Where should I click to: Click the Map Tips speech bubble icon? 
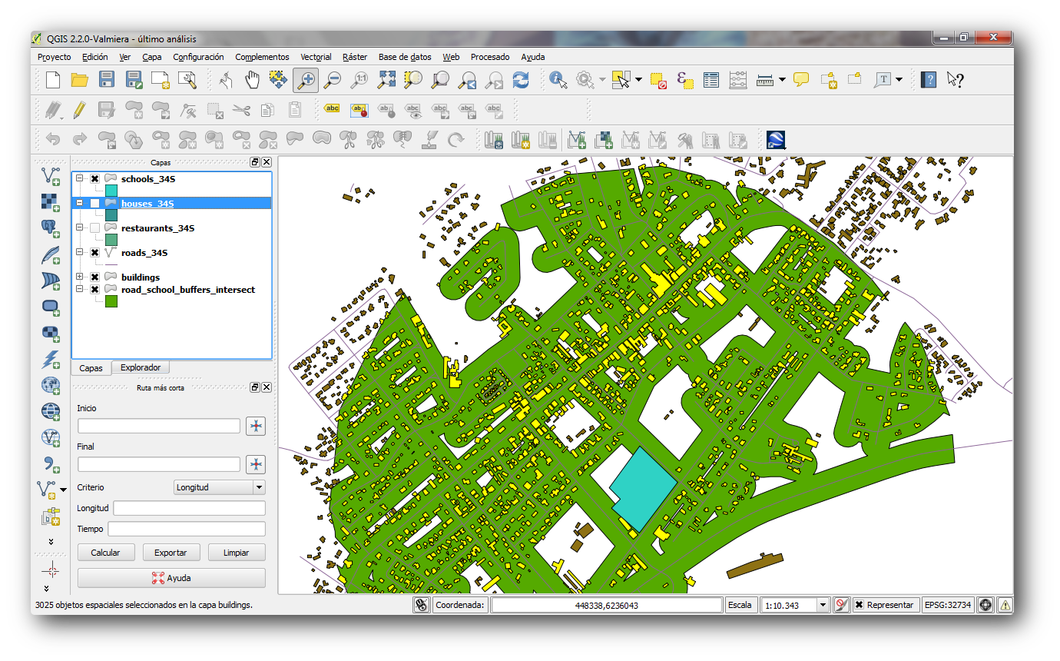click(x=801, y=79)
